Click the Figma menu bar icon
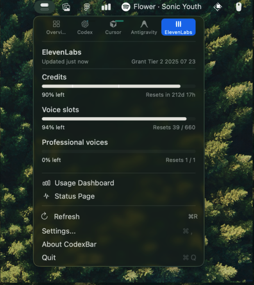The width and height of the screenshot is (254, 285). tap(87, 7)
